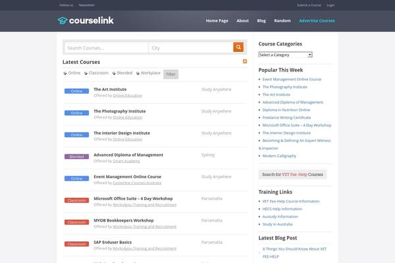
Task: Click Parramatta location for Microsoft Office Suite
Action: point(212,199)
